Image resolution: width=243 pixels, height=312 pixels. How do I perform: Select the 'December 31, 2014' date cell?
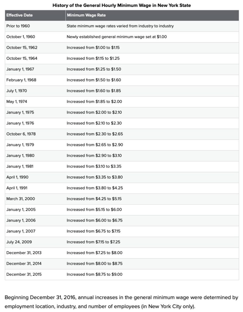point(24,264)
